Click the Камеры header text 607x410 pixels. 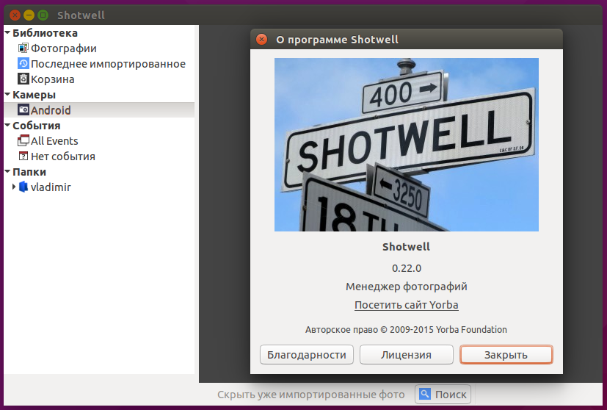tap(34, 95)
